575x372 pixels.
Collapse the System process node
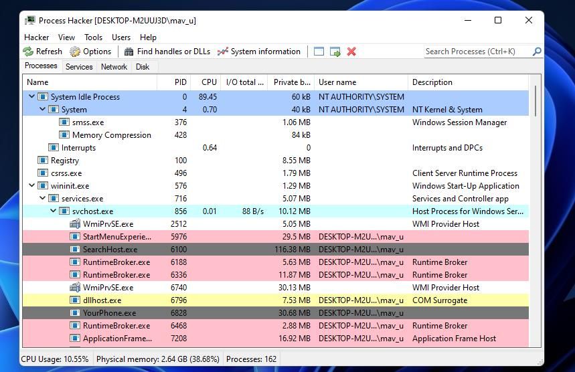pyautogui.click(x=43, y=109)
